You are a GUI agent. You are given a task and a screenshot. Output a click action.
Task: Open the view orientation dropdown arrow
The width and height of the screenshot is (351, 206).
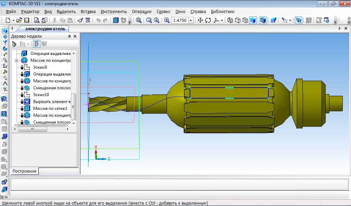point(222,21)
